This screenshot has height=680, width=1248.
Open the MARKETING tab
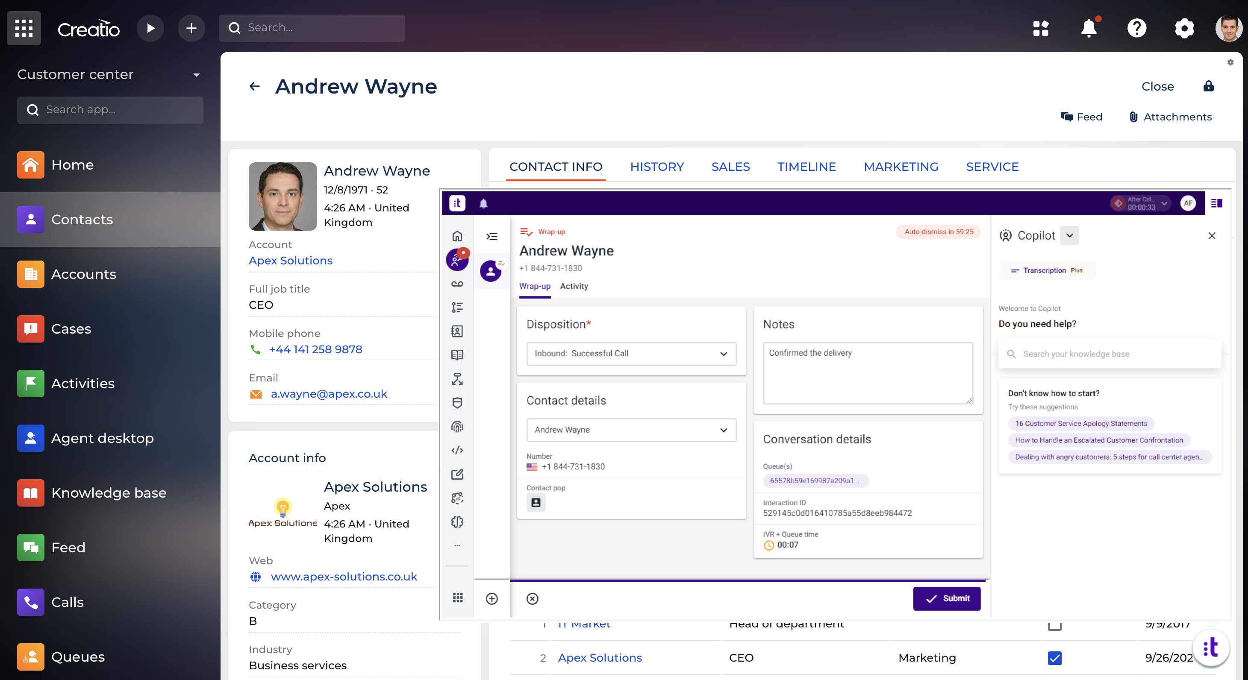[x=901, y=167]
